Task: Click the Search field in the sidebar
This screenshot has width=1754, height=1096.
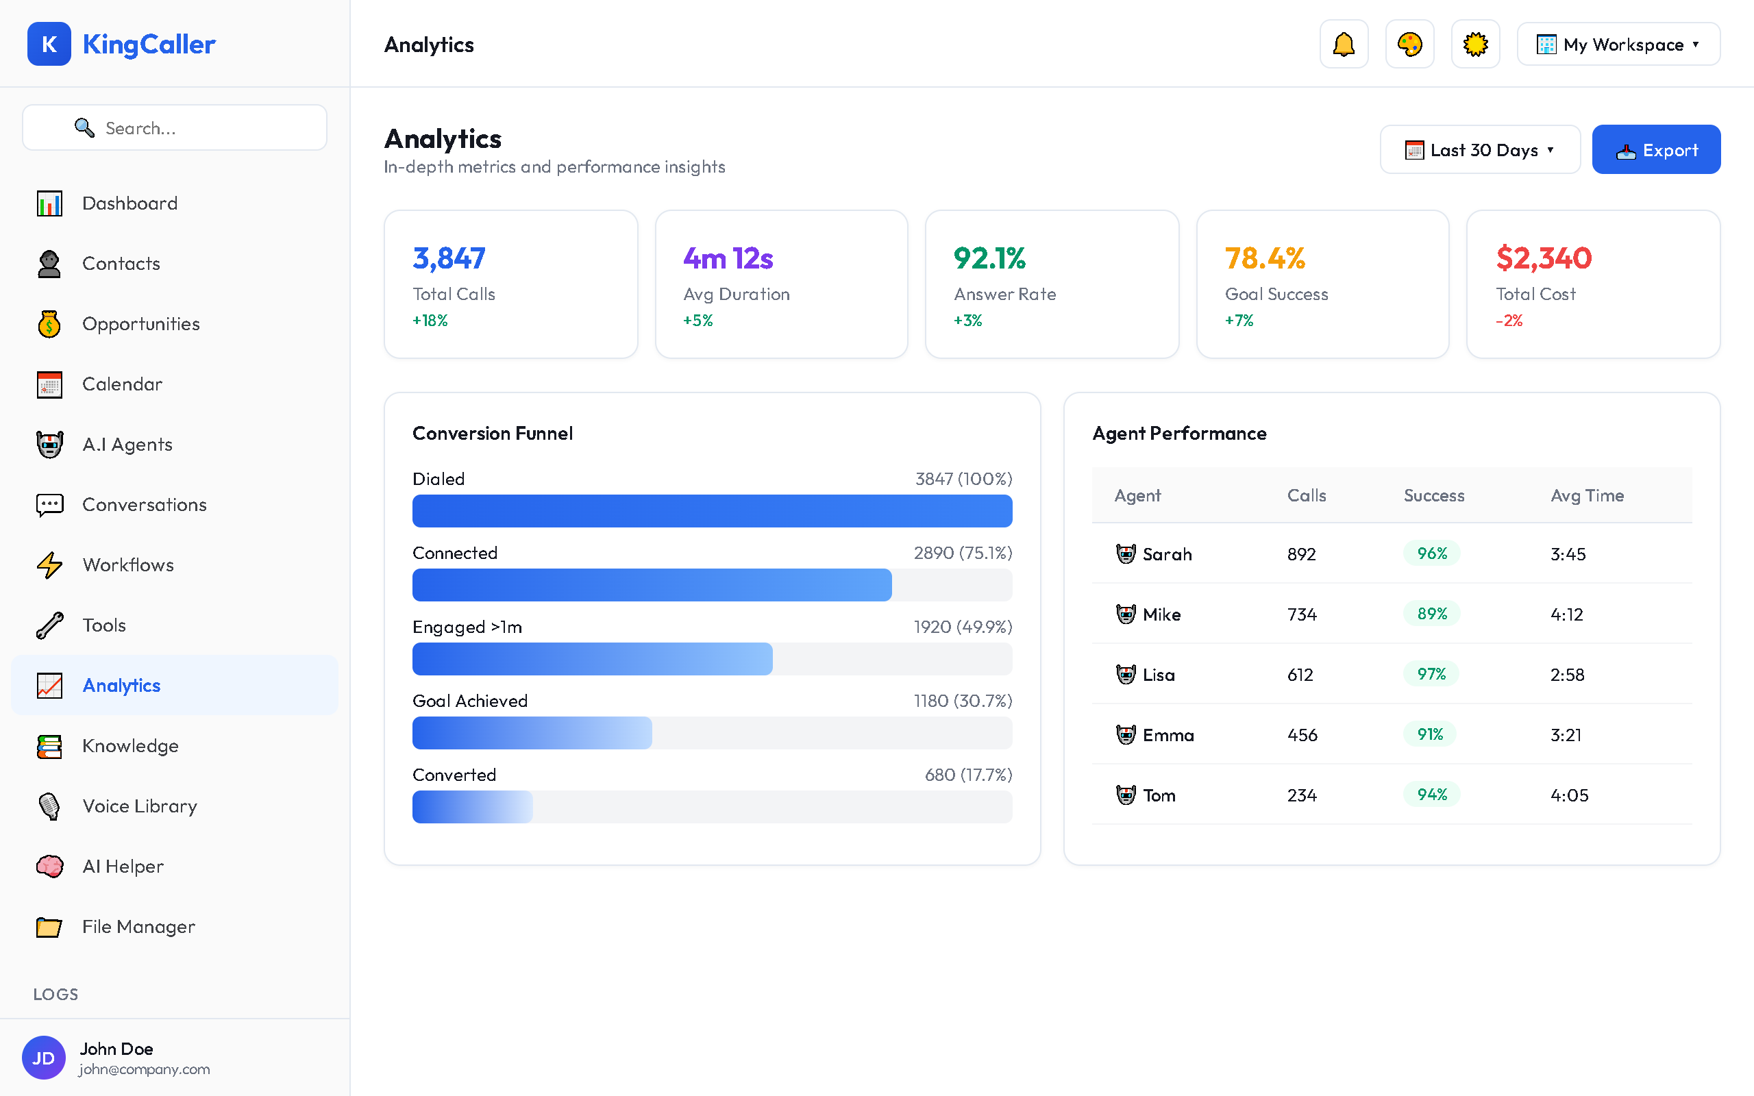Action: tap(174, 127)
